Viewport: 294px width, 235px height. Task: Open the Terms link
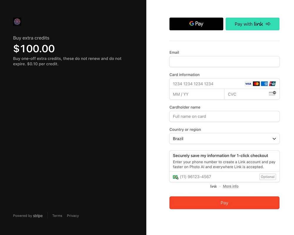[x=57, y=216]
